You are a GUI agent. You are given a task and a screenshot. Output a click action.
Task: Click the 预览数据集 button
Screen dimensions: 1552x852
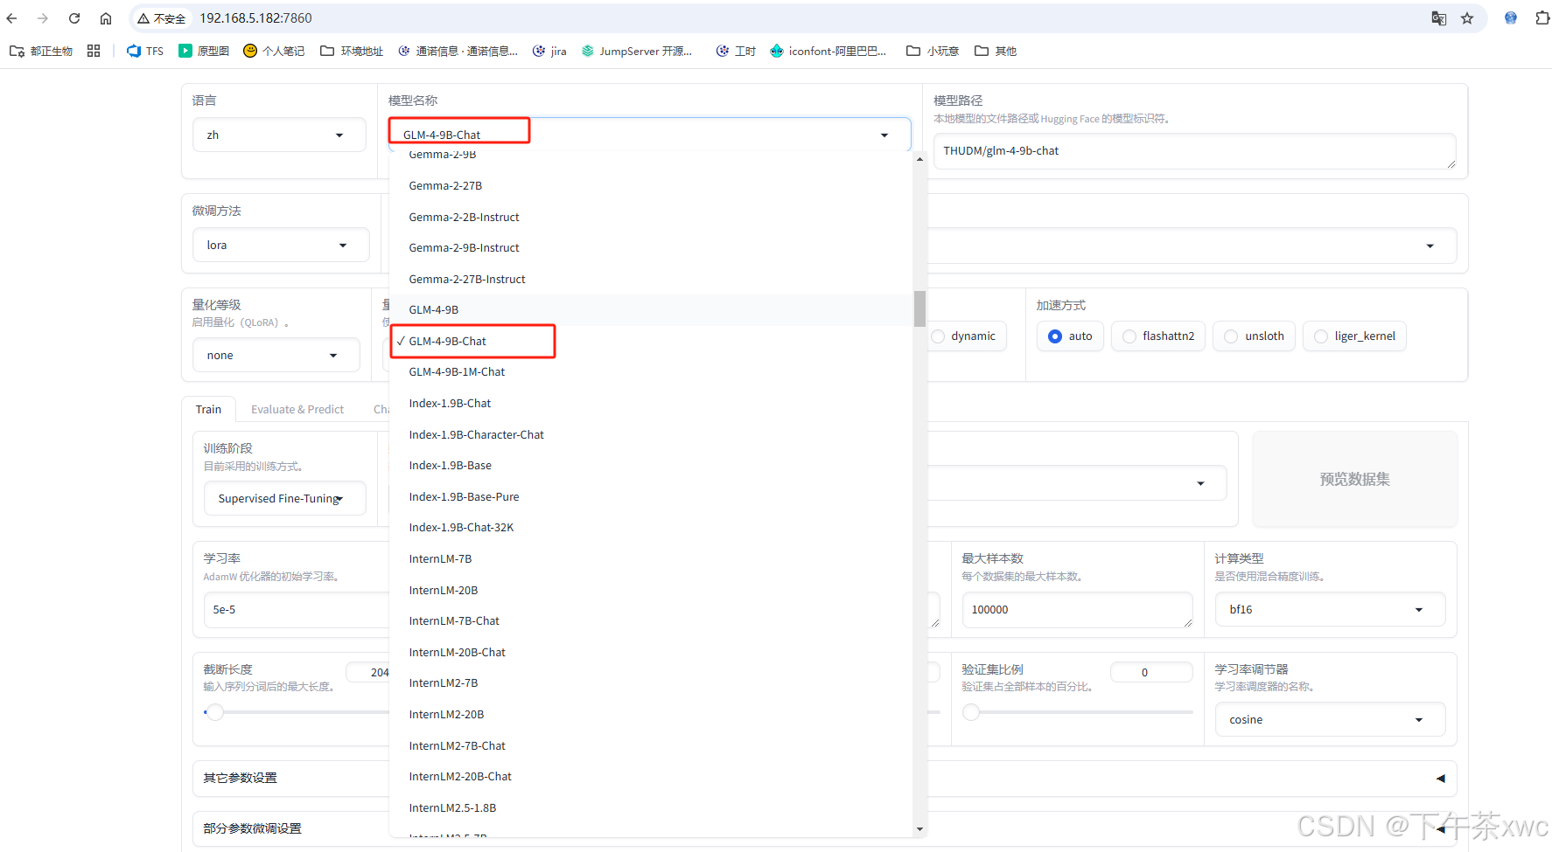(x=1354, y=479)
